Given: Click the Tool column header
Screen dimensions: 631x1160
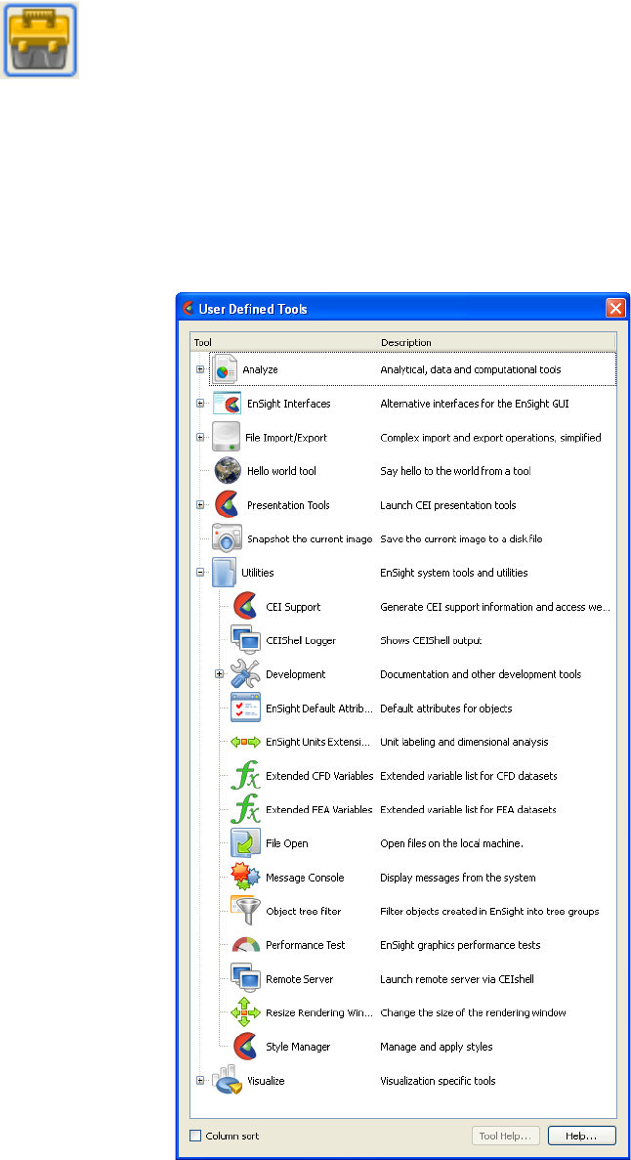Looking at the screenshot, I should pyautogui.click(x=284, y=342).
